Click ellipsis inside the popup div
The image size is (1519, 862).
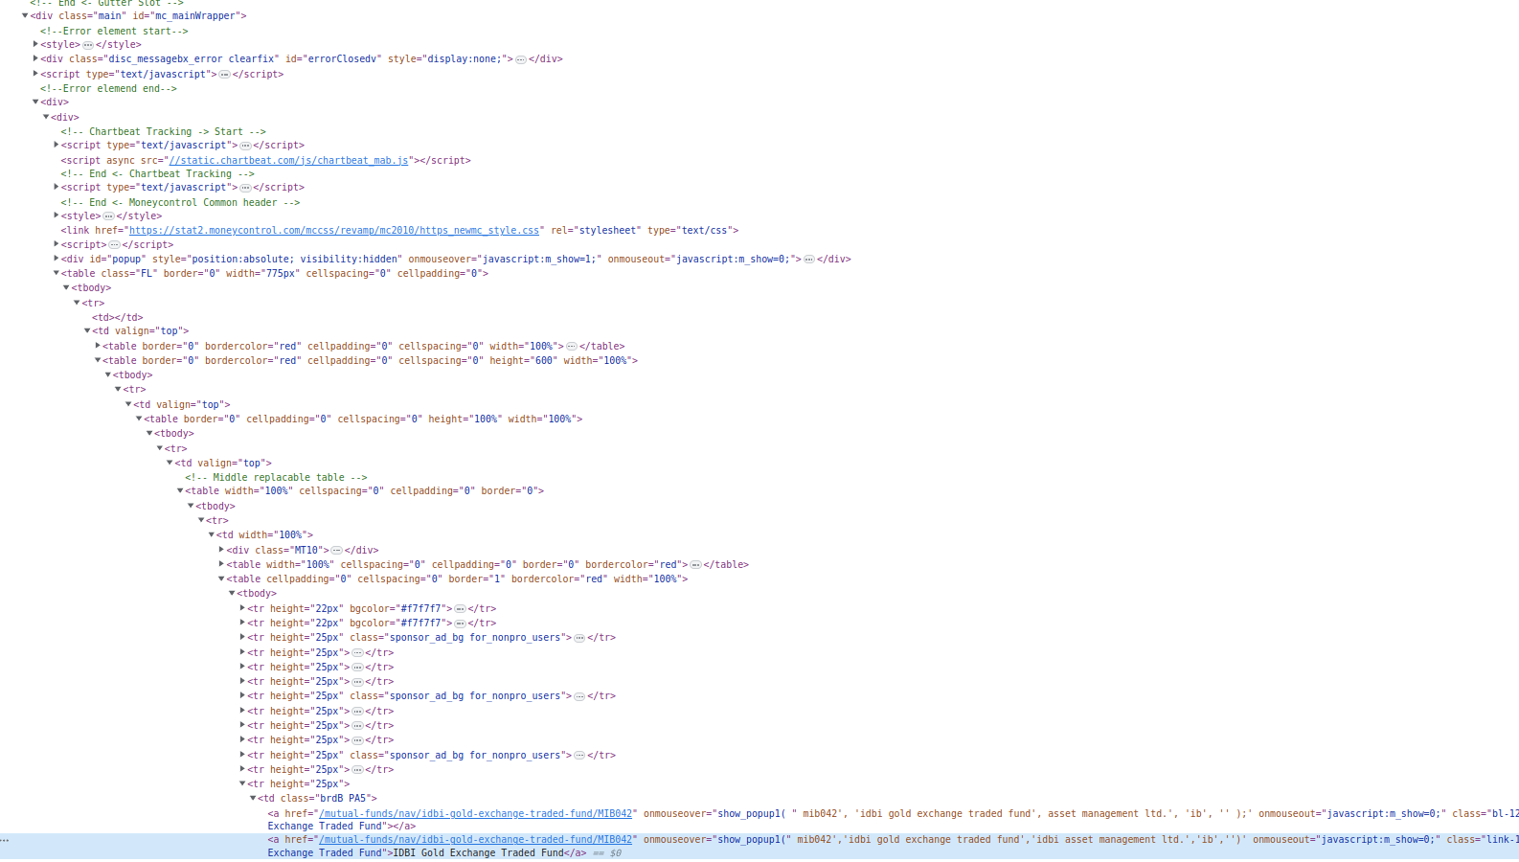click(x=809, y=260)
